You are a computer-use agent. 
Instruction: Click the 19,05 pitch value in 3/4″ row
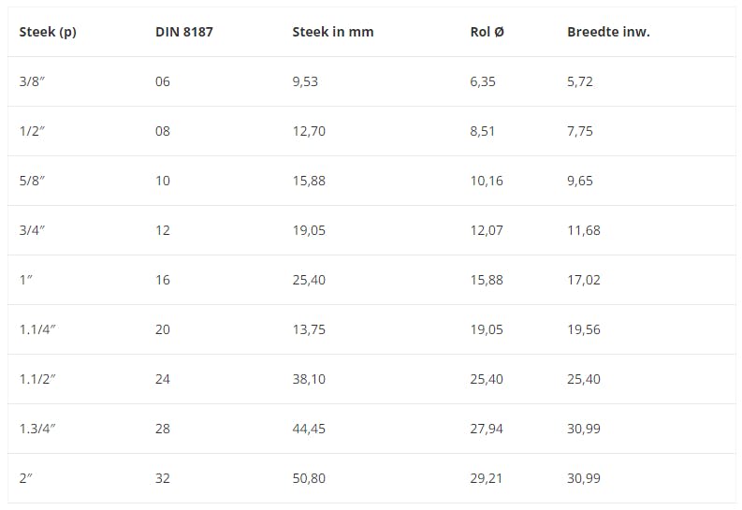309,230
